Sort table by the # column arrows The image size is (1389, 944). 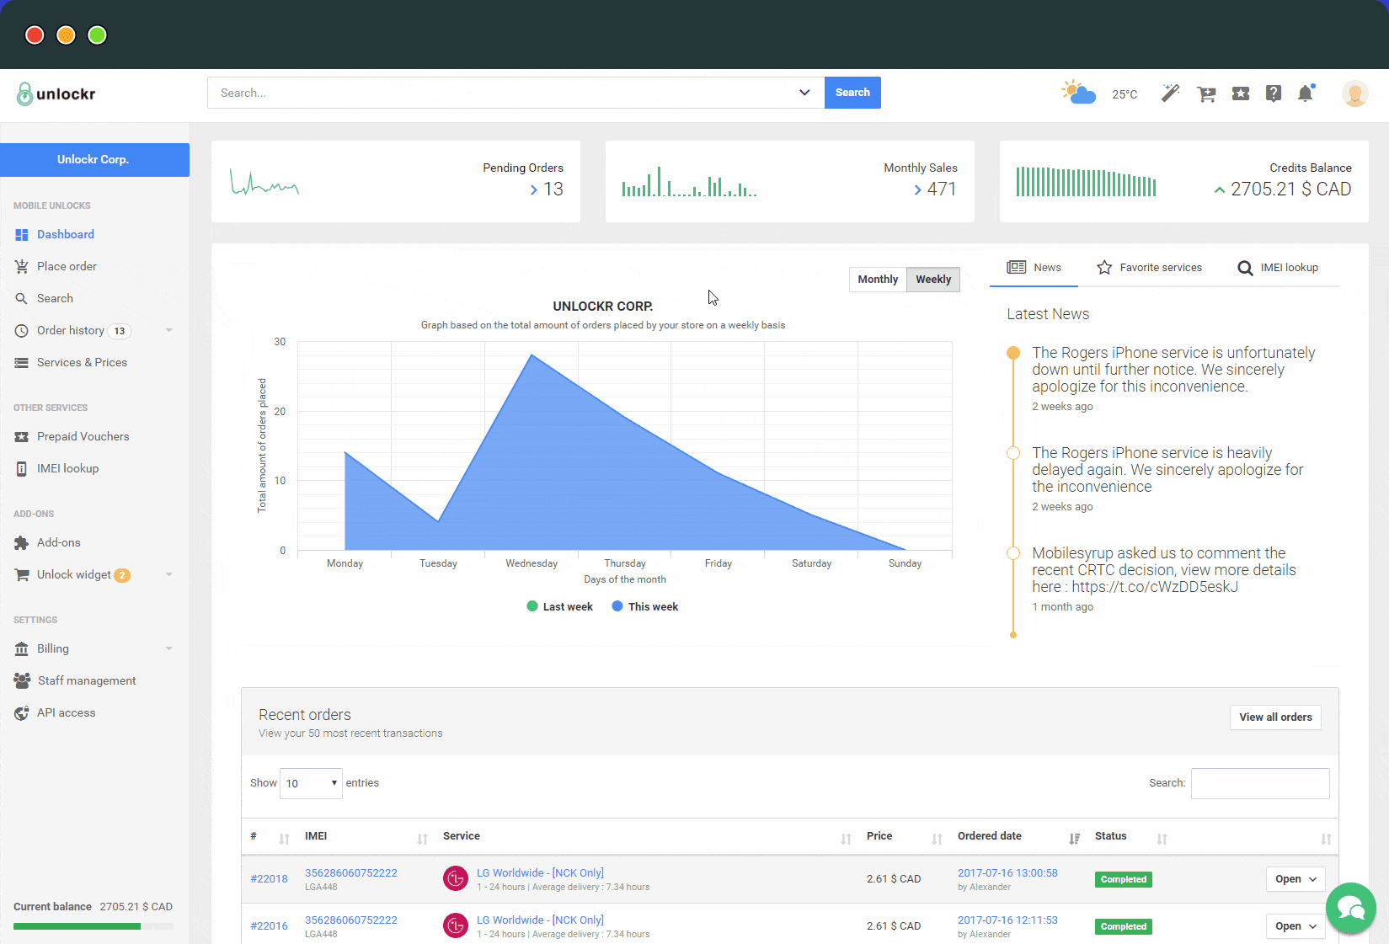click(284, 839)
